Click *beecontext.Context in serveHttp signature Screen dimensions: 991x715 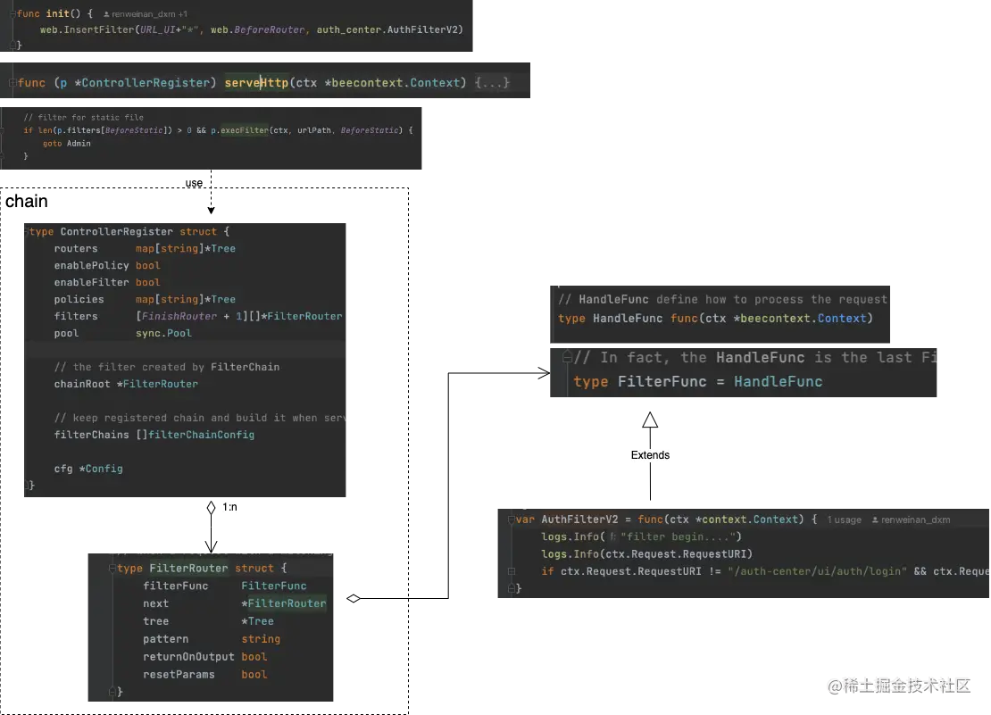click(392, 83)
